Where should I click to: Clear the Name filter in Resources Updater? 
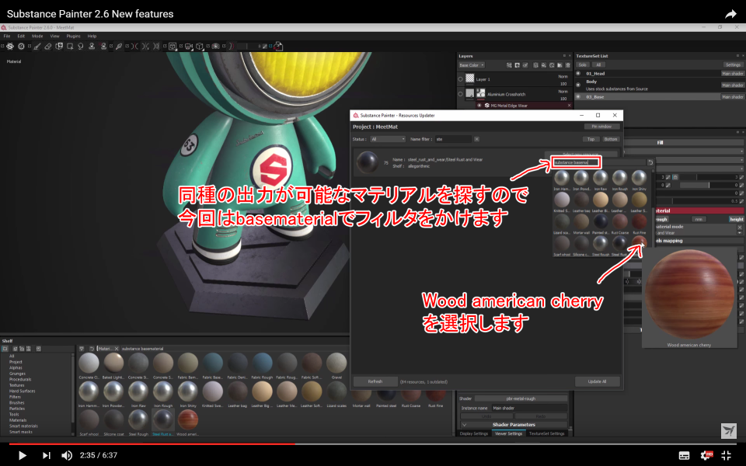click(476, 139)
